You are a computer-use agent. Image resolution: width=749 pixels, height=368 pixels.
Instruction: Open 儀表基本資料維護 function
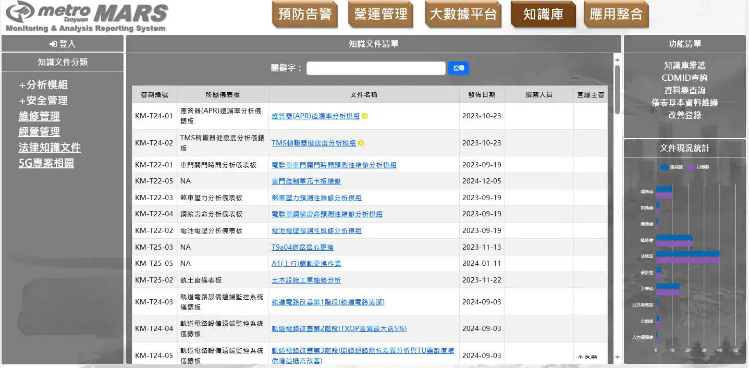coord(684,103)
